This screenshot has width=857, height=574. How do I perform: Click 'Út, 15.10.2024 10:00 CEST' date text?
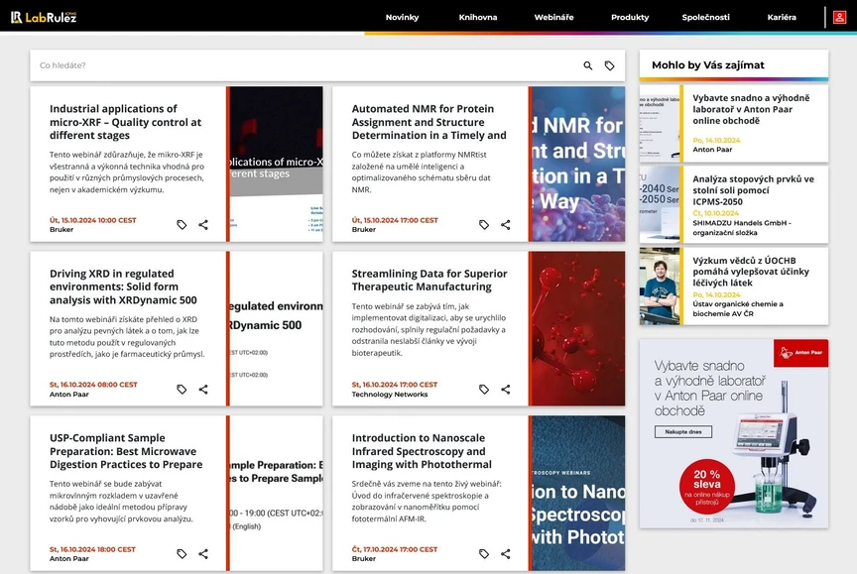click(x=93, y=220)
